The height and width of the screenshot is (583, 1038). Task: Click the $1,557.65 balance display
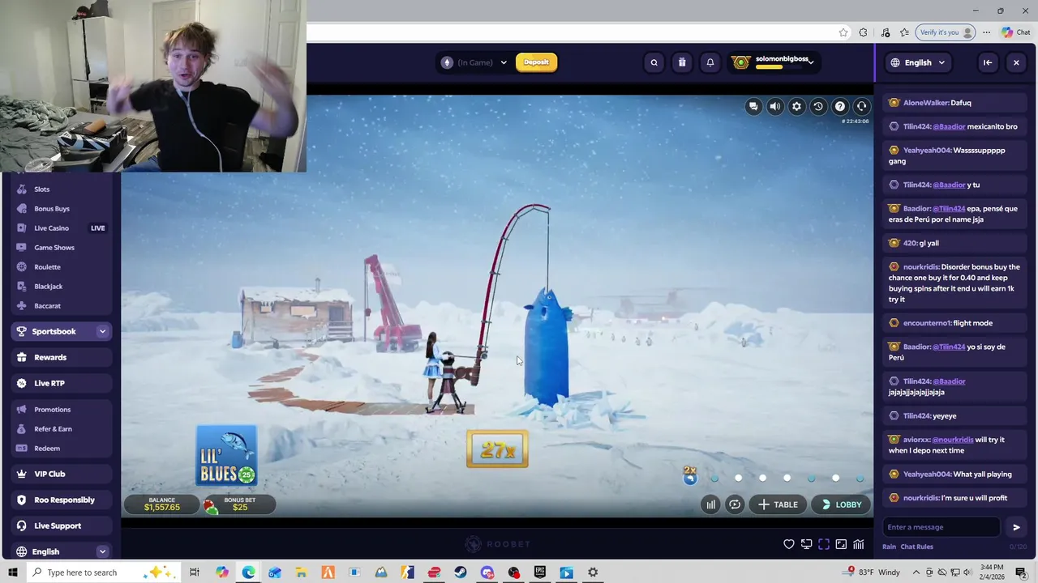pyautogui.click(x=161, y=504)
